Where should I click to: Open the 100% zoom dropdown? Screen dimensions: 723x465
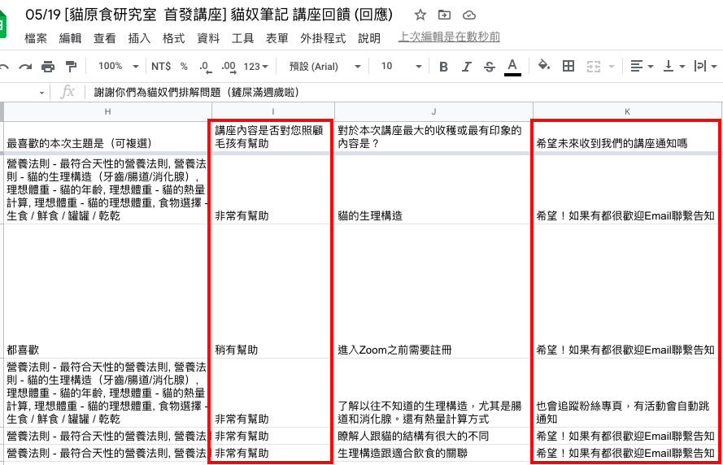(x=117, y=66)
